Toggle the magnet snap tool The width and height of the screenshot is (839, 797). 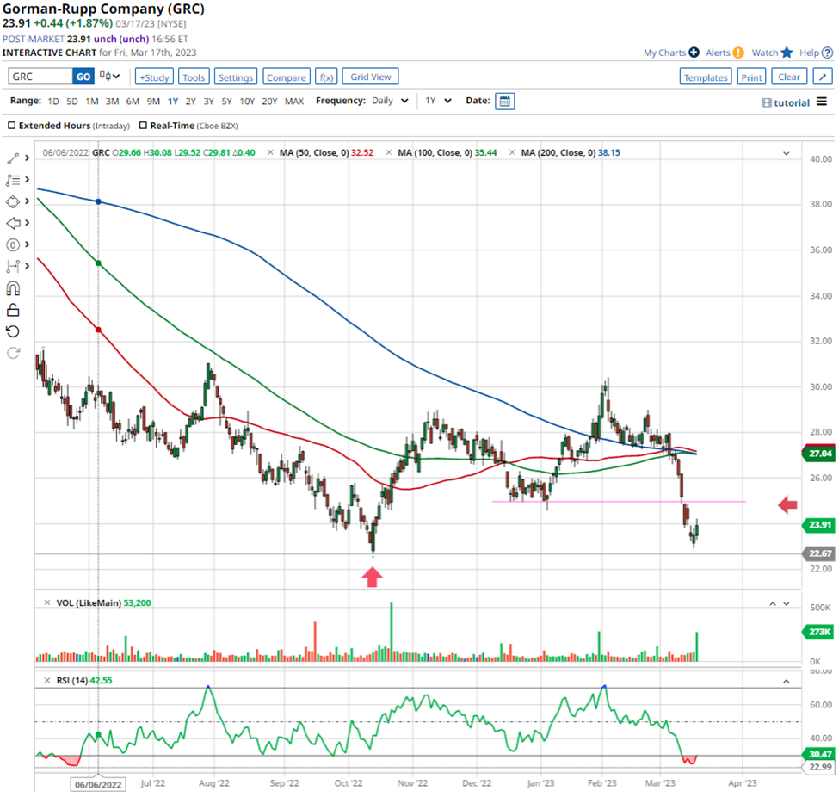pyautogui.click(x=13, y=288)
